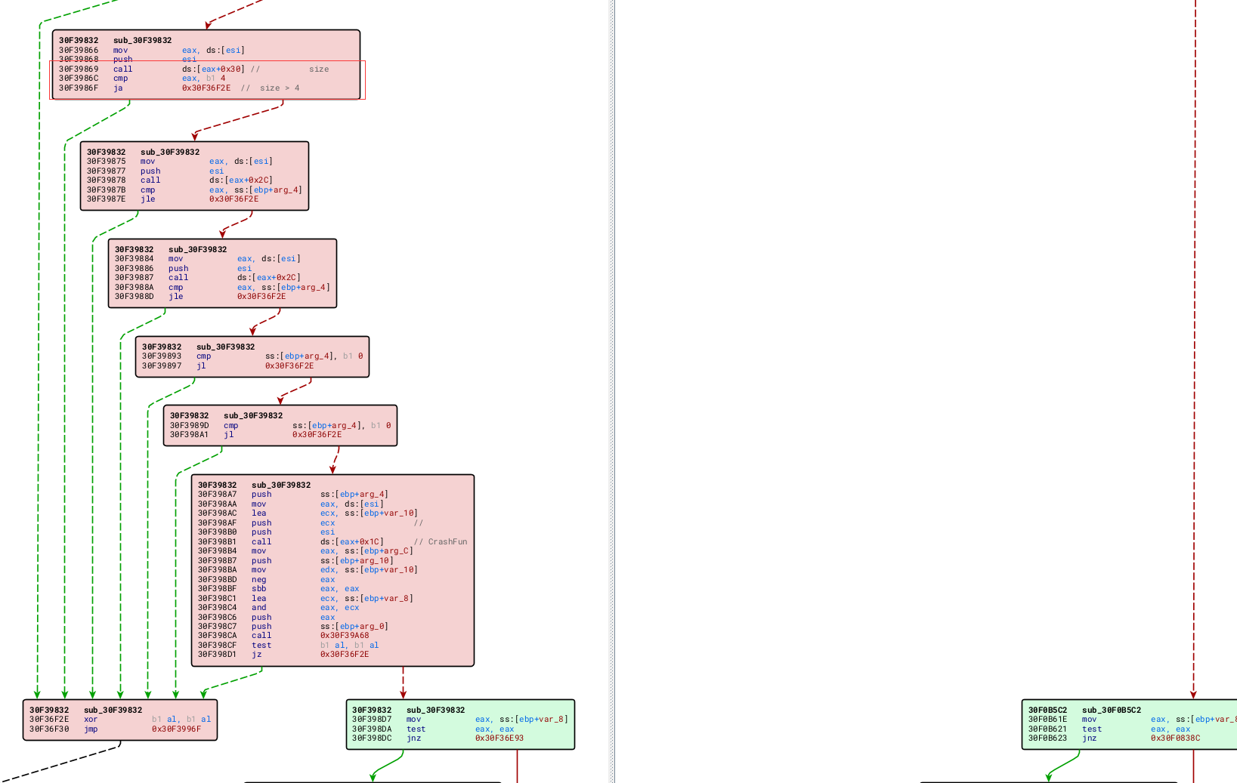The width and height of the screenshot is (1237, 783).
Task: Select lea ecx, ss:[ebp+var_10] at 30F398AC
Action: (308, 513)
